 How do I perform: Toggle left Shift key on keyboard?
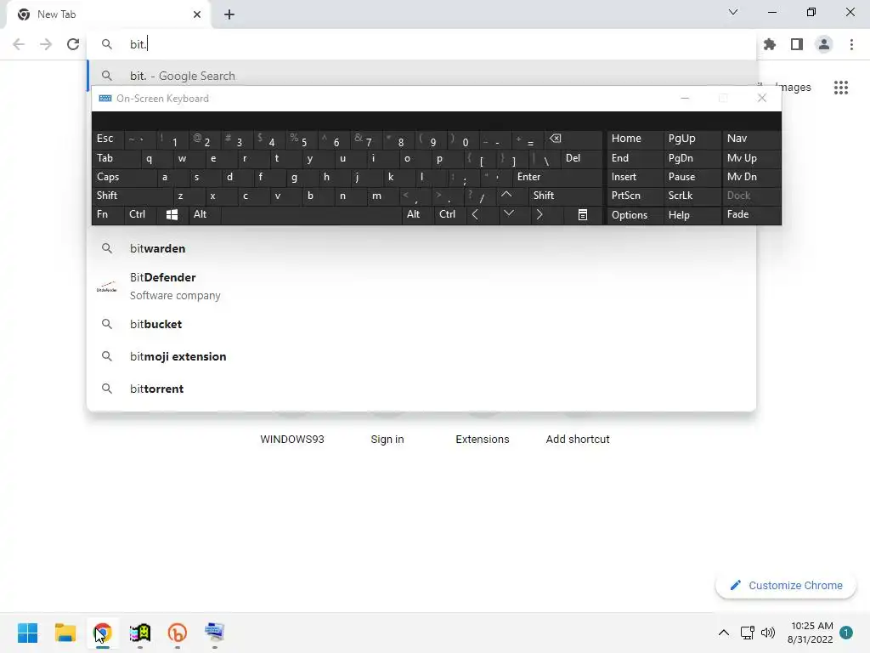click(x=132, y=196)
